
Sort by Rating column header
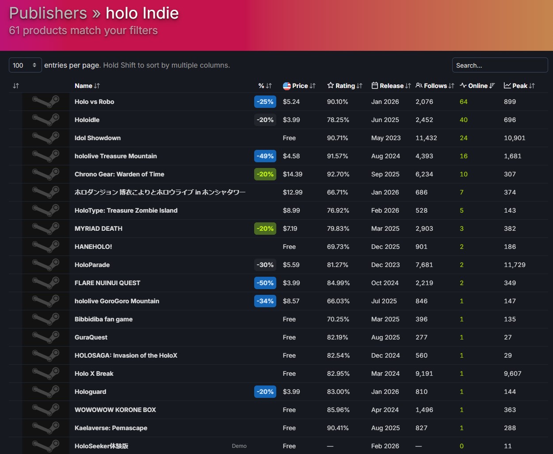click(345, 86)
